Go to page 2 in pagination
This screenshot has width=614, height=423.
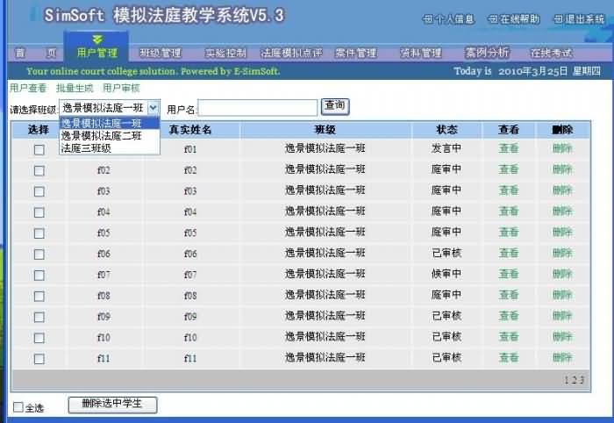574,380
